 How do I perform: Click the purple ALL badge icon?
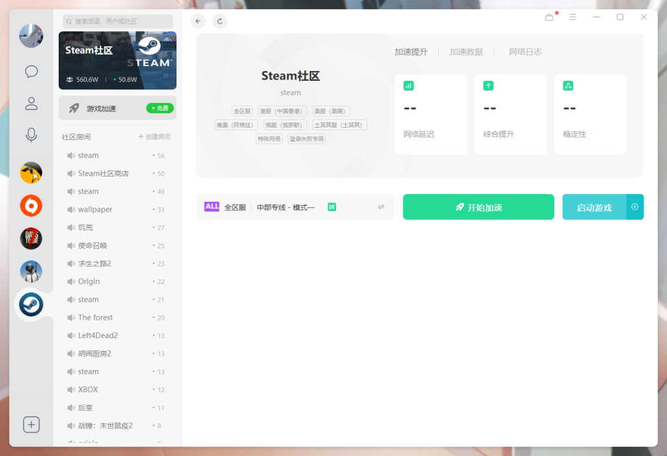click(212, 207)
